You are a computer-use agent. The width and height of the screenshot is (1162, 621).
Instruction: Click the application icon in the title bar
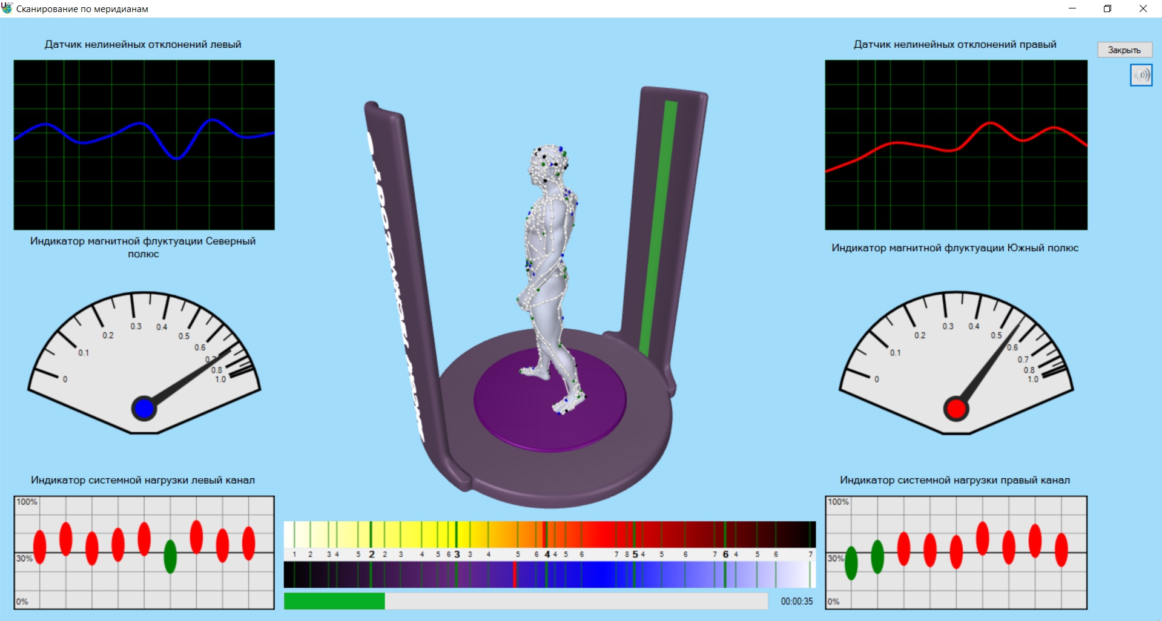click(x=7, y=8)
